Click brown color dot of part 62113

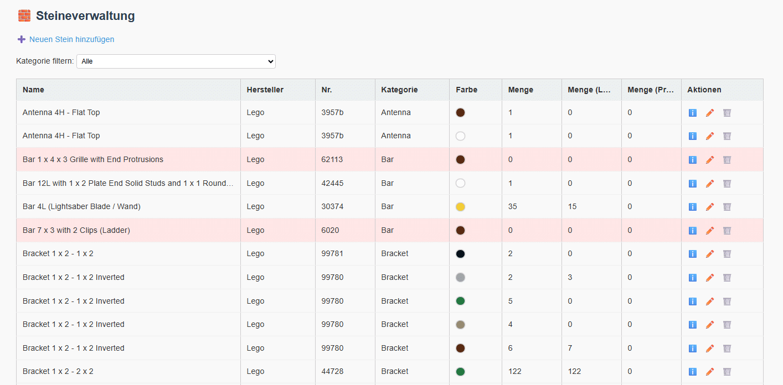[460, 160]
